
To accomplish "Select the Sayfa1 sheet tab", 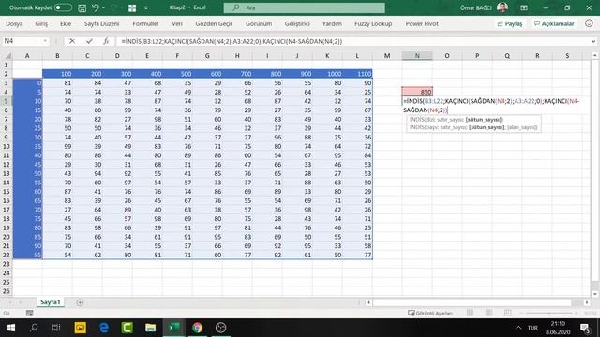I will click(50, 302).
